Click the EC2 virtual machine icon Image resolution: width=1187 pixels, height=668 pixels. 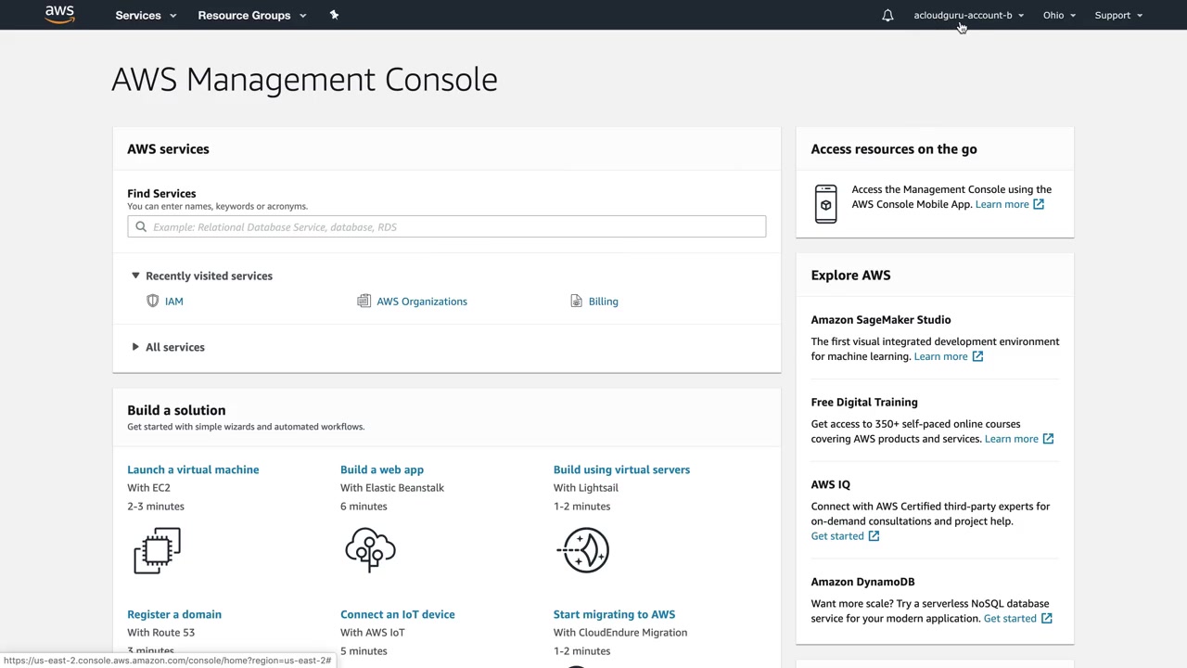point(157,550)
